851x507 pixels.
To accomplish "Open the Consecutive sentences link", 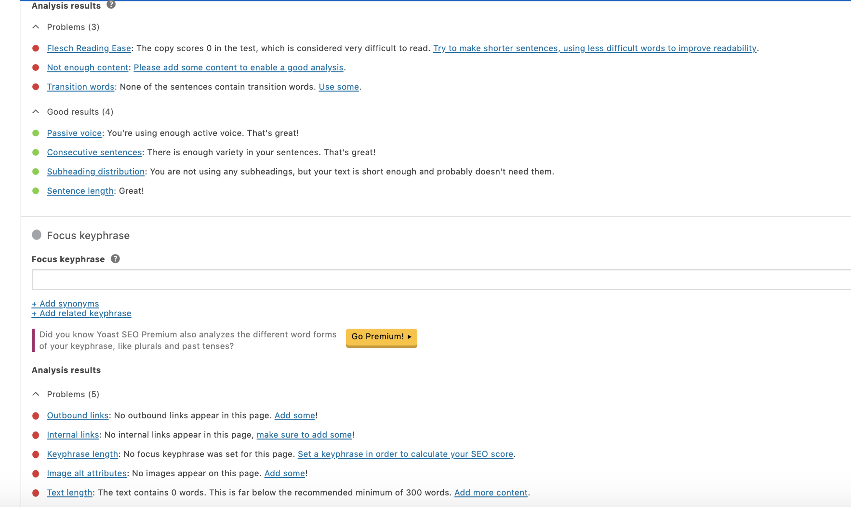I will tap(94, 152).
